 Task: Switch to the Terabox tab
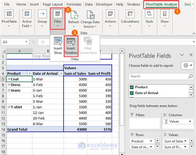coord(133,5)
